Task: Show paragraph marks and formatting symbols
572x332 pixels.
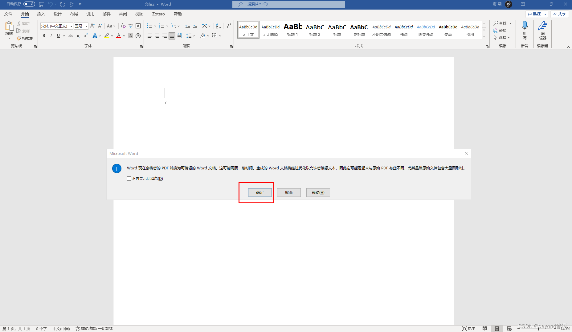Action: point(228,26)
